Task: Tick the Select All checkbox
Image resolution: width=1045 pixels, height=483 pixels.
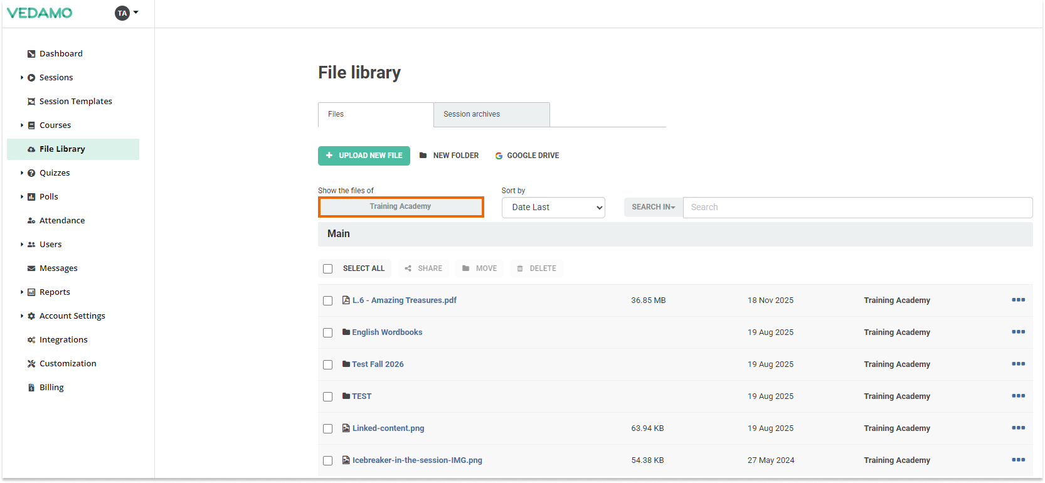Action: (x=327, y=268)
